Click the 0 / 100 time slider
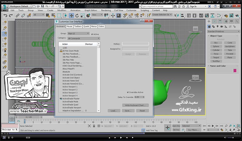242x141 pixels. coord(29,117)
